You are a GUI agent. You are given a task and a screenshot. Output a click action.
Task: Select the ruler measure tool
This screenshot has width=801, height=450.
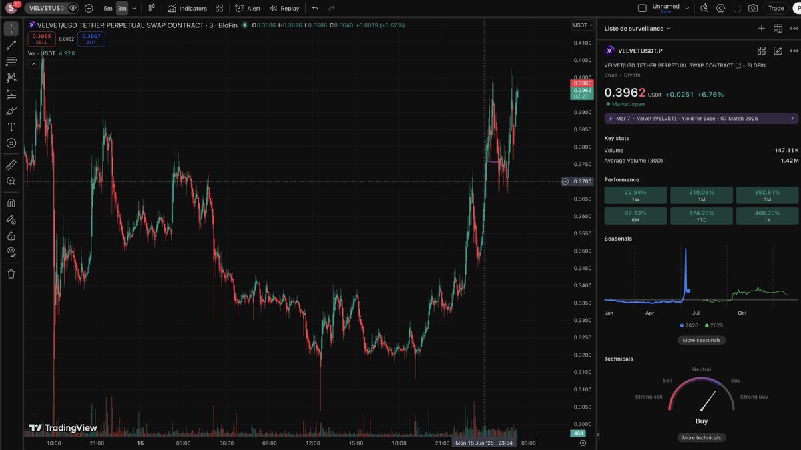[11, 164]
